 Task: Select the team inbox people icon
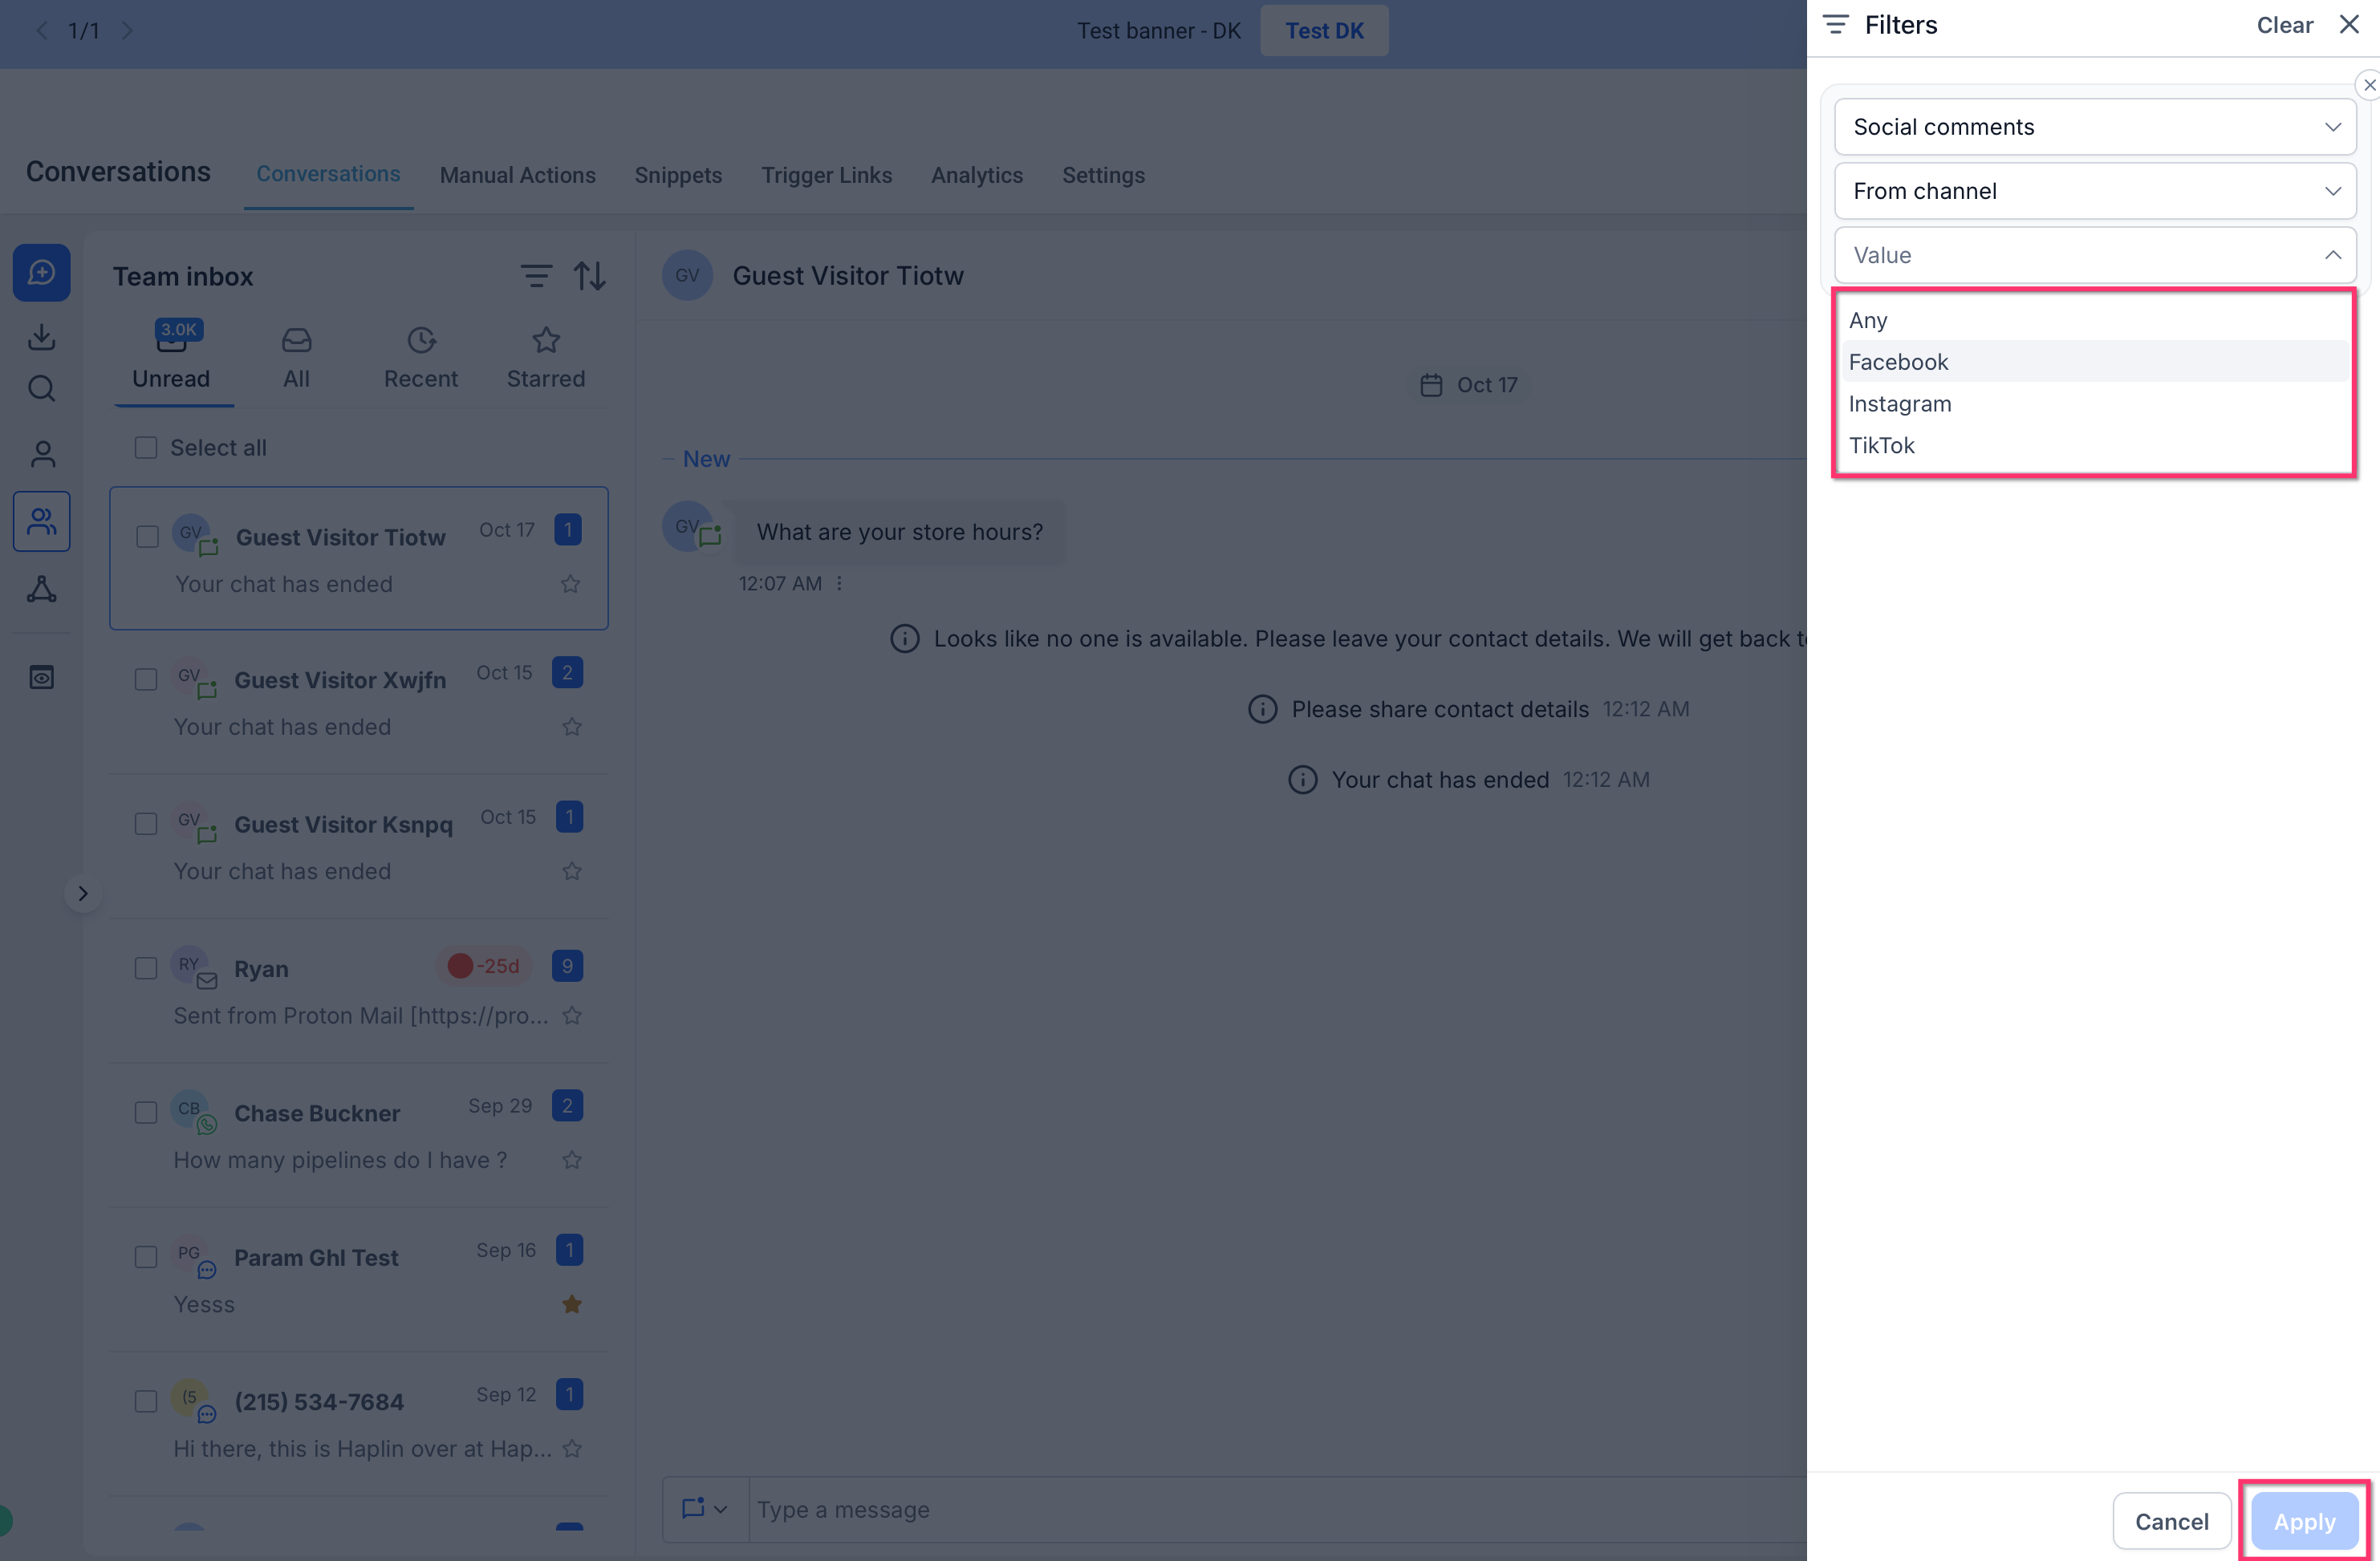pos(41,521)
